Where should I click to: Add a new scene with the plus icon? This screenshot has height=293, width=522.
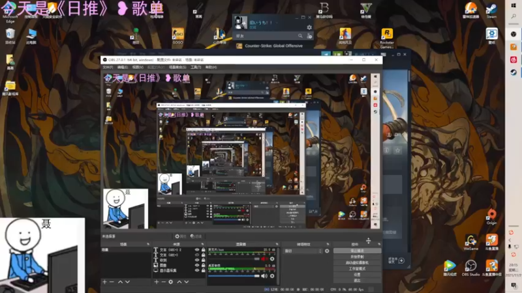(x=104, y=282)
